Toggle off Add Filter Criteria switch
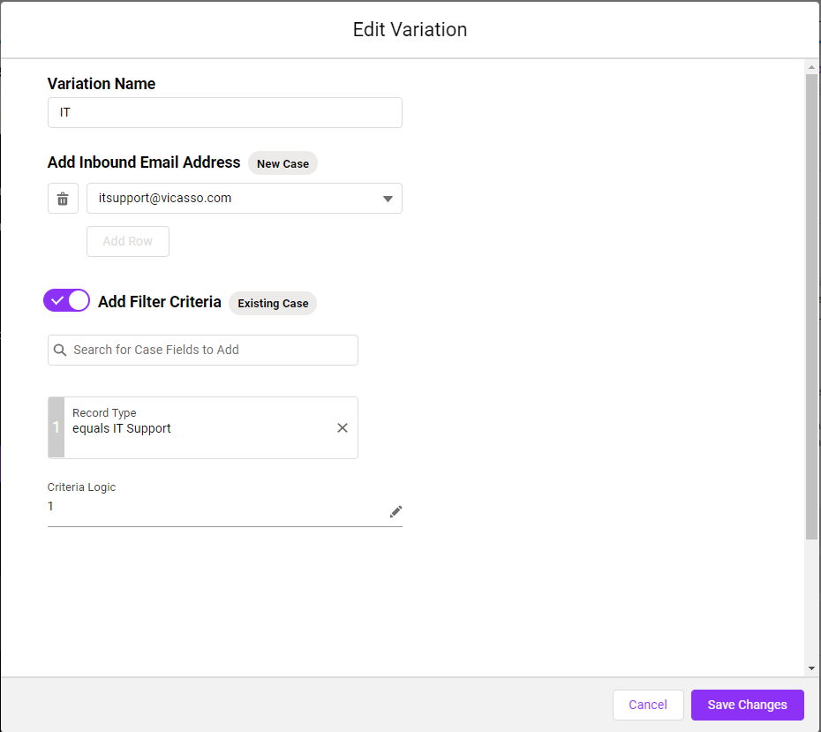The width and height of the screenshot is (821, 732). pos(66,300)
